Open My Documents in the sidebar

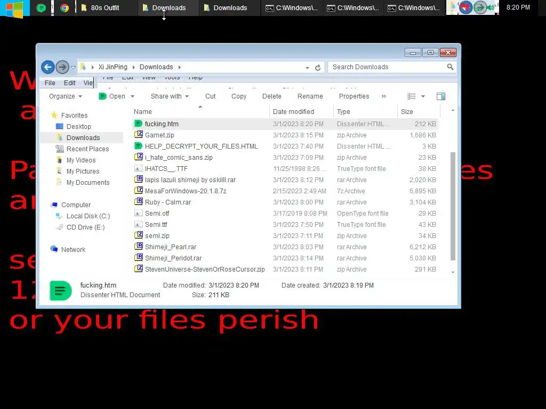(88, 182)
